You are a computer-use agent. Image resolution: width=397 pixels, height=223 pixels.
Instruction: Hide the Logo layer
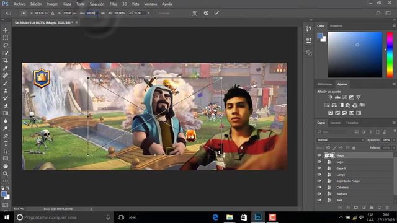(319, 162)
